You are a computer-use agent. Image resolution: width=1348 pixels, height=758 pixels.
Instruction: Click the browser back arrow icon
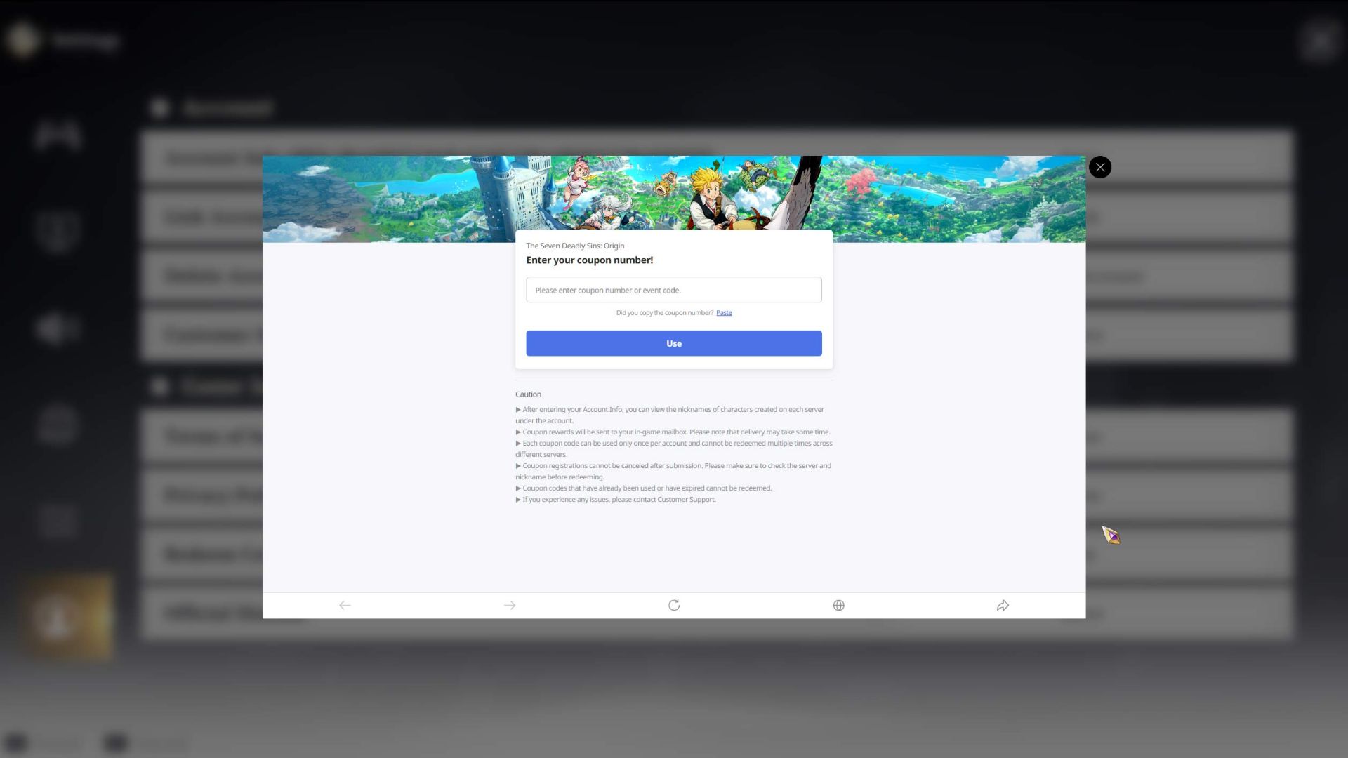point(345,605)
